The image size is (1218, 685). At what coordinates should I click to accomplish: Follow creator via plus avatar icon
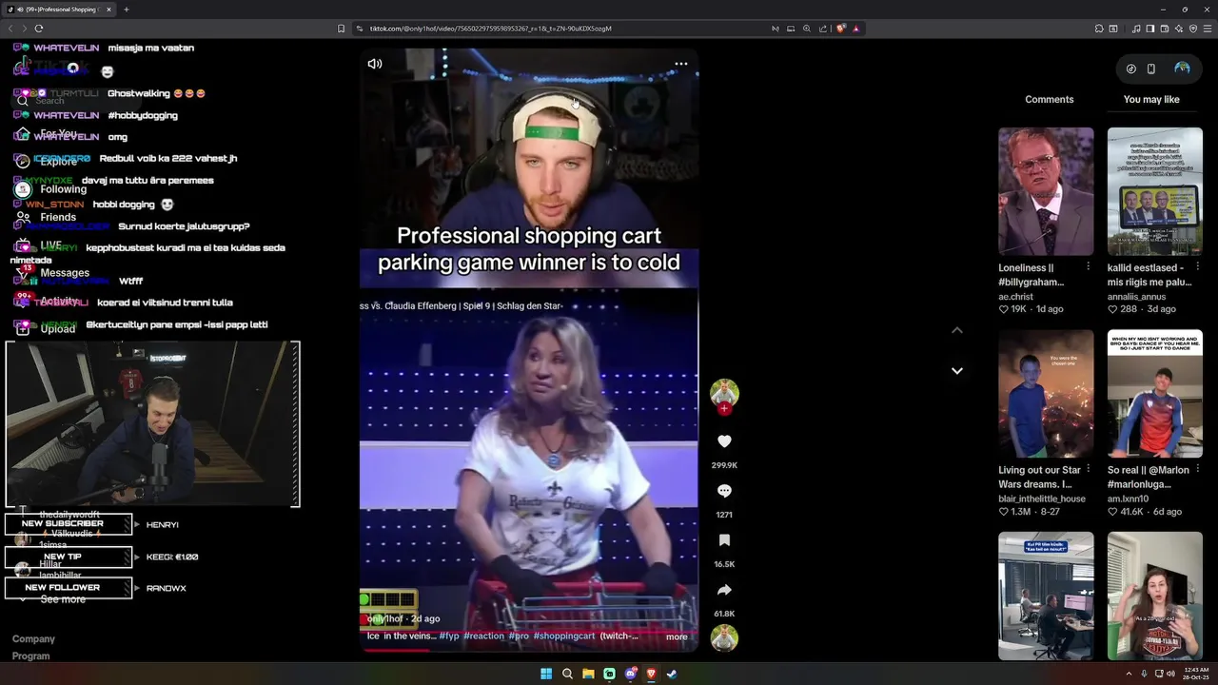click(x=724, y=409)
